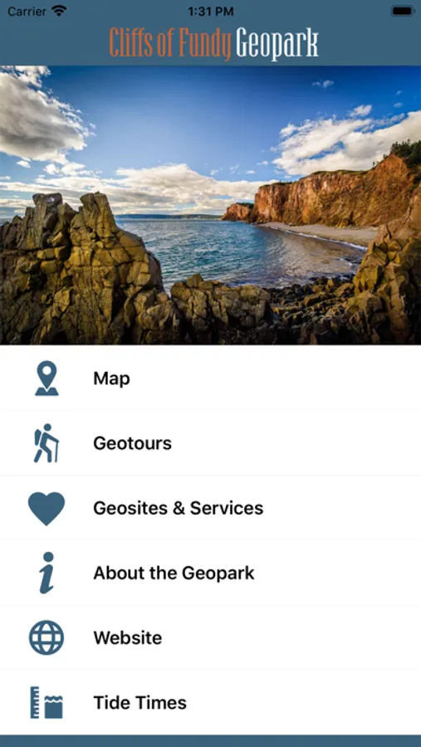Tap the white 'Geopark' title word

pos(277,44)
